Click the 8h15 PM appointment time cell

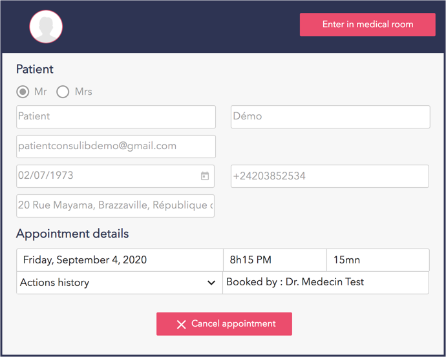(274, 260)
